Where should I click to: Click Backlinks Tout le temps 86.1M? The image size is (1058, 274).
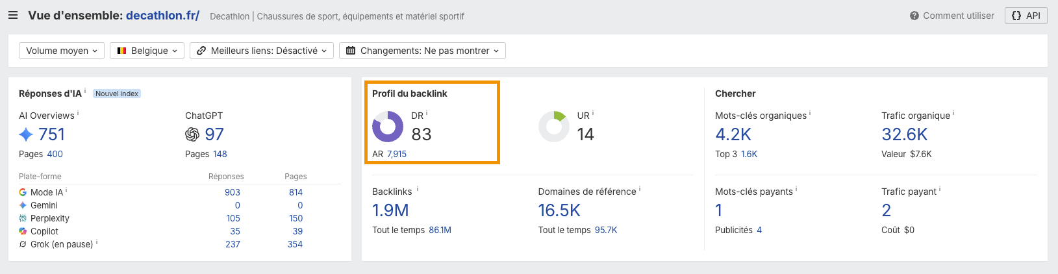(x=440, y=230)
